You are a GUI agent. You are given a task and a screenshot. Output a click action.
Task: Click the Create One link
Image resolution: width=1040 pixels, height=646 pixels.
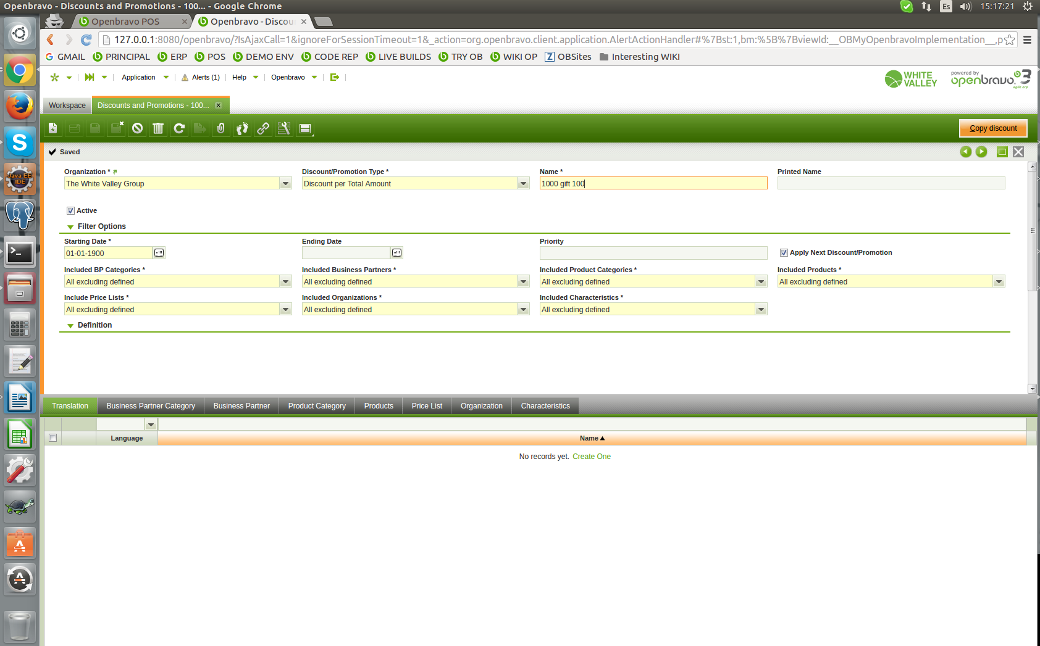pyautogui.click(x=591, y=457)
